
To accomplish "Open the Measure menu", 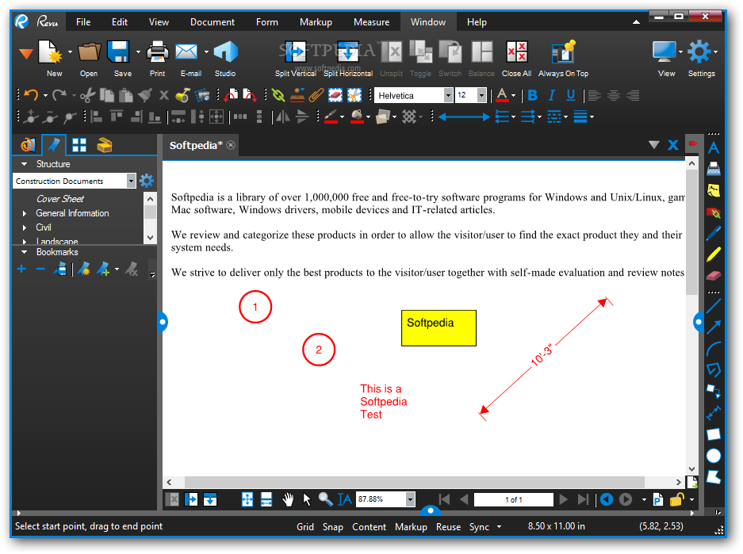I will pos(371,21).
